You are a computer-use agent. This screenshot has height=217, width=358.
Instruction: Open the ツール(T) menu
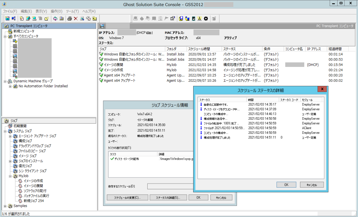pyautogui.click(x=72, y=11)
